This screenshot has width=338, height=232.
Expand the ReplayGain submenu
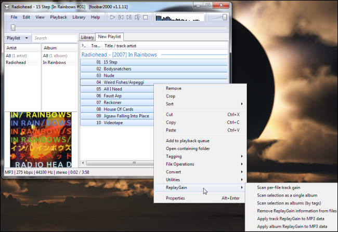200,188
